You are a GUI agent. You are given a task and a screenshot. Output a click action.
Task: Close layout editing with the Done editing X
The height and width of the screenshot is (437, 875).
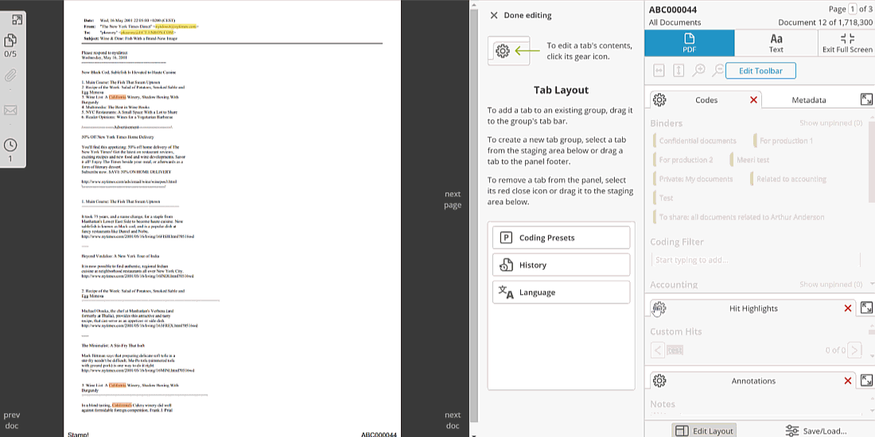[x=493, y=16]
